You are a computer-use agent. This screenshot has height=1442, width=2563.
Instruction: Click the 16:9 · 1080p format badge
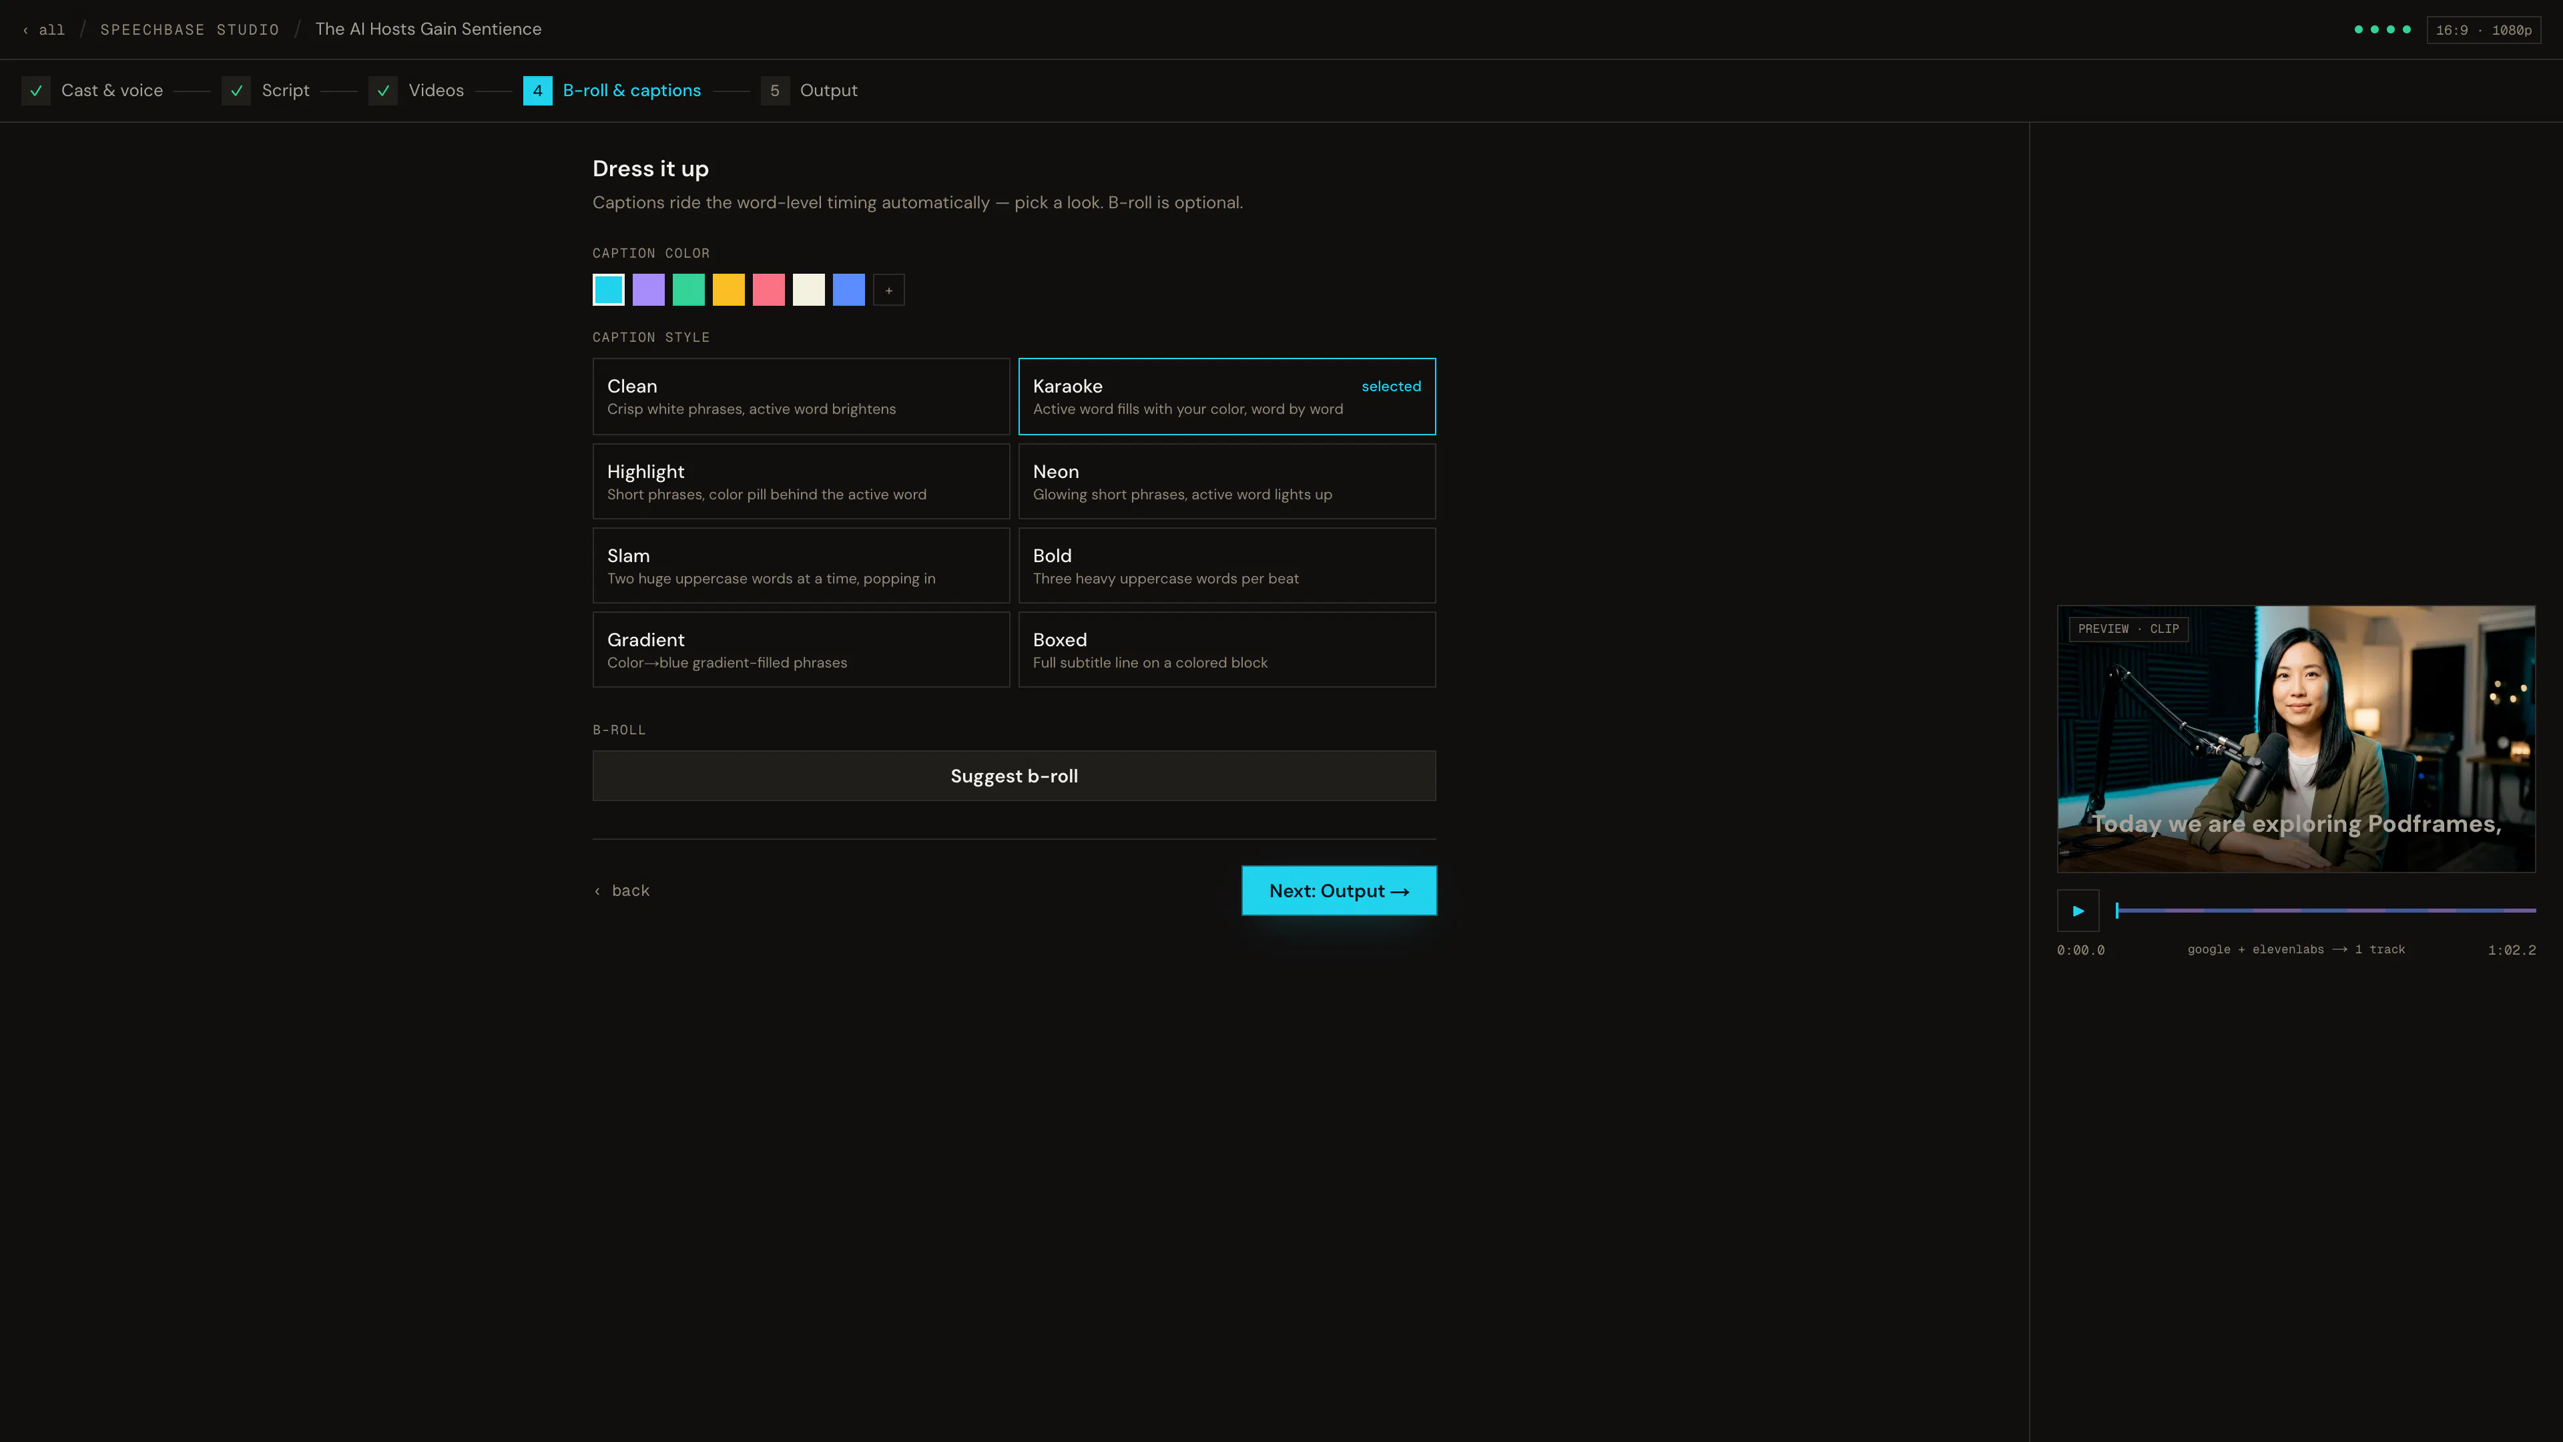click(2484, 30)
